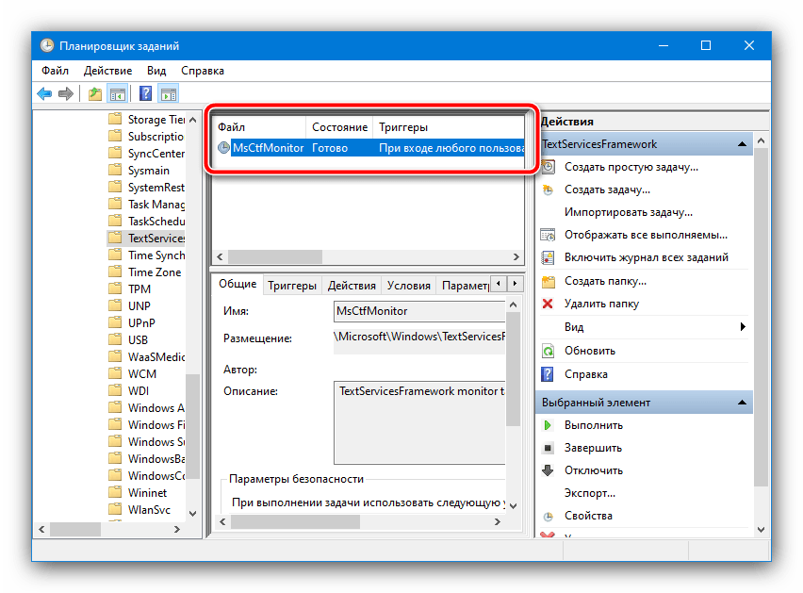Screen dimensions: 803x593
Task: Collapse the Выбранный элемент section
Action: pyautogui.click(x=742, y=403)
